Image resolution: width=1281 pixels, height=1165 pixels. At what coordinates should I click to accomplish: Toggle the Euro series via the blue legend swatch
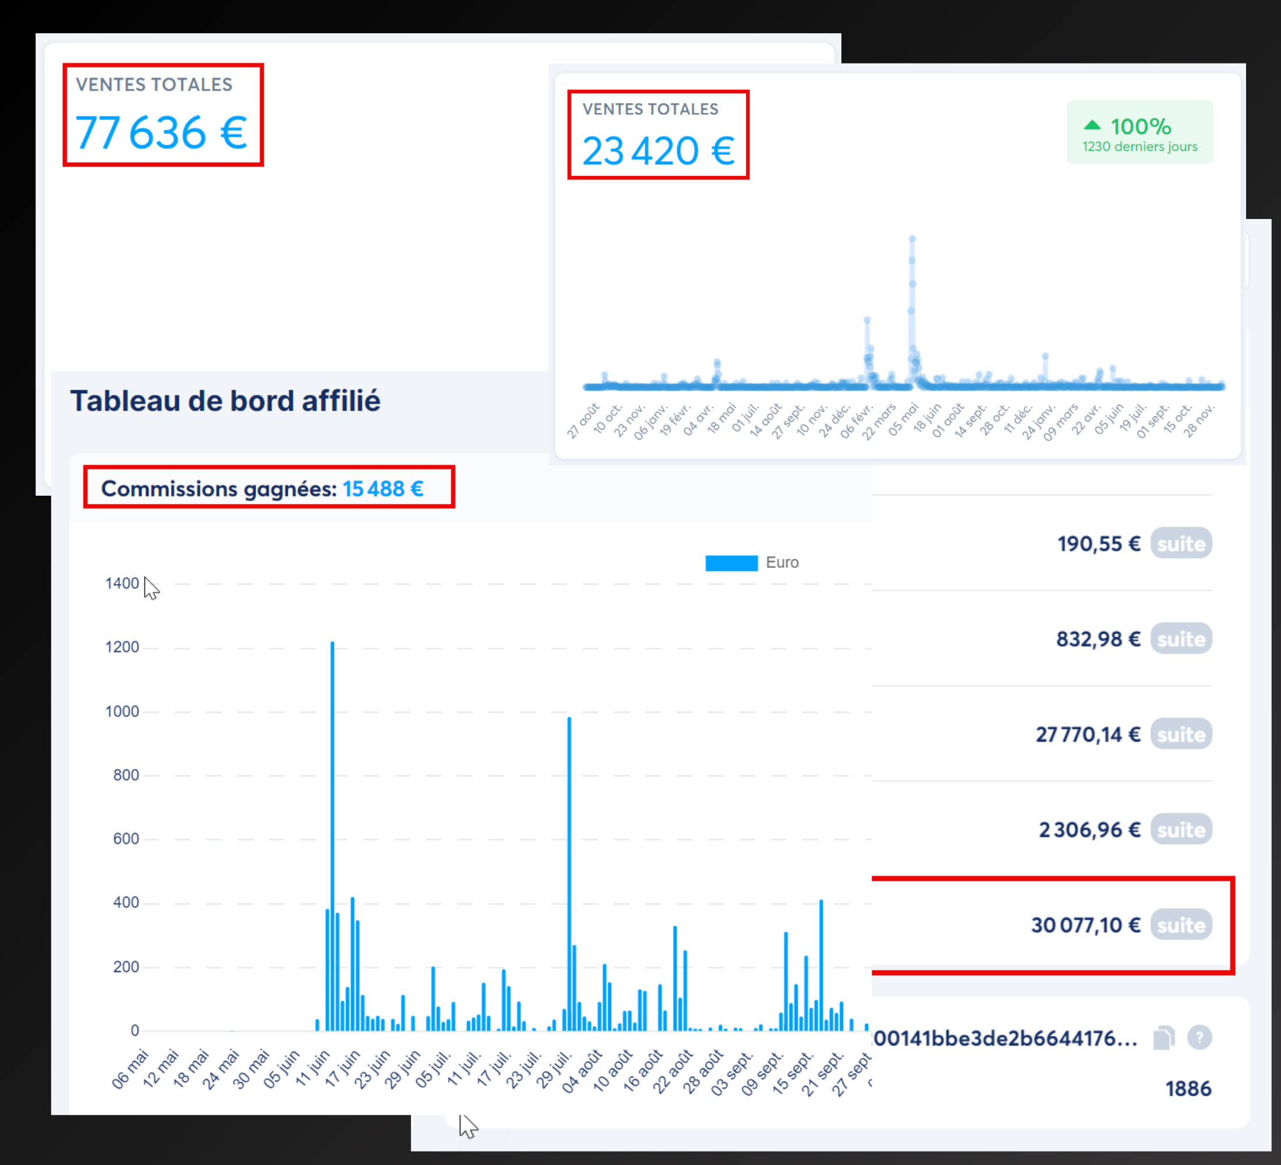[731, 563]
